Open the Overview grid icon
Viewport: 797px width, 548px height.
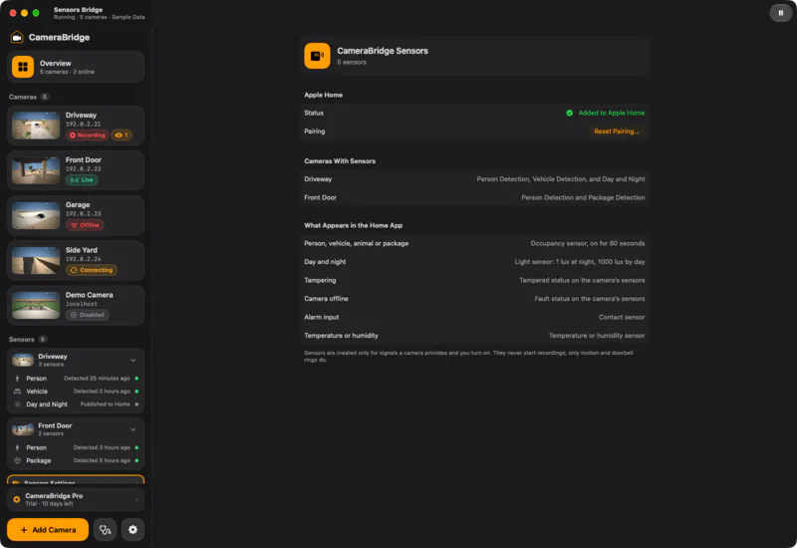click(x=23, y=67)
